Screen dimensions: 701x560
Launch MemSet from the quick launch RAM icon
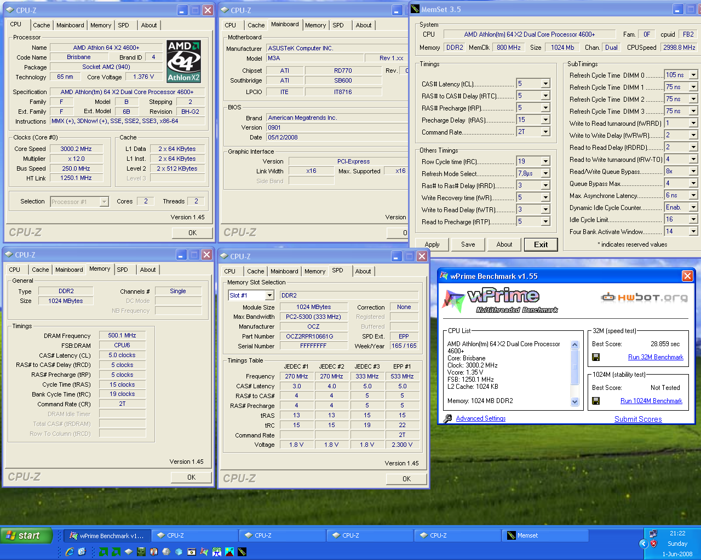(x=242, y=552)
